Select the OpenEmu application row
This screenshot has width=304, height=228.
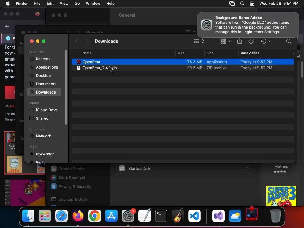[183, 62]
